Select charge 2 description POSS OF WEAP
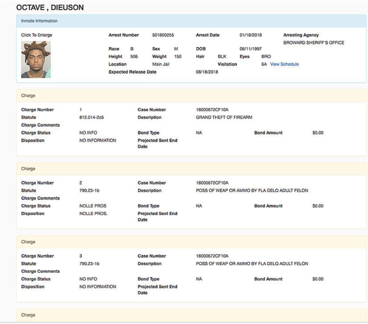368x324 pixels. [252, 190]
